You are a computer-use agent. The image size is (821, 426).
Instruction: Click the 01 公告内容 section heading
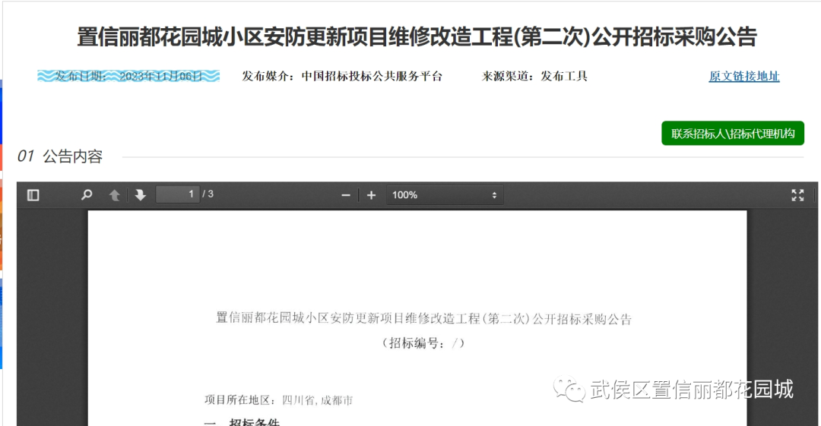(60, 156)
